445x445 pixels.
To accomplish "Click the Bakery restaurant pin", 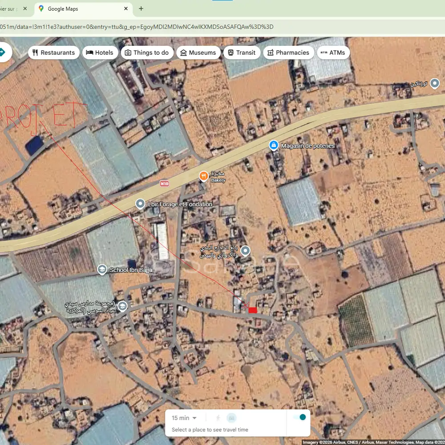I will 203,176.
